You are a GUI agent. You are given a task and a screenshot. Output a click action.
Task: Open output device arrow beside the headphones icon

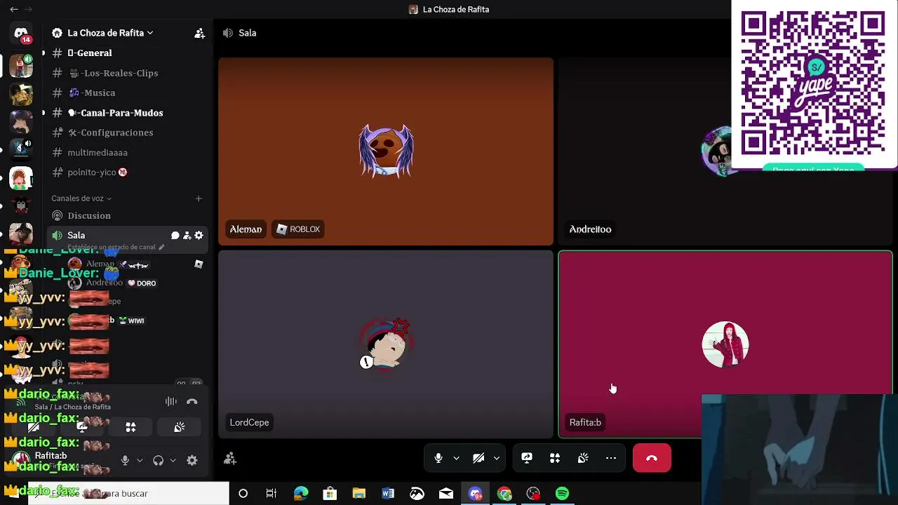(x=173, y=461)
